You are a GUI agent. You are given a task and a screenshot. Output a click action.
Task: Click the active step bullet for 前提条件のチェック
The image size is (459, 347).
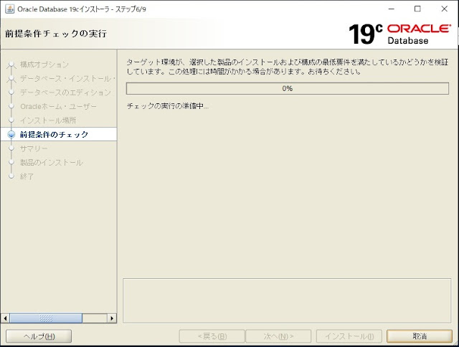click(x=11, y=134)
